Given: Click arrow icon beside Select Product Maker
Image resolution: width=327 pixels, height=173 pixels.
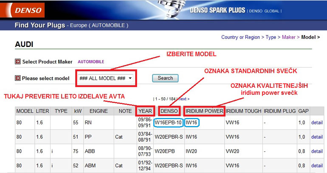Looking at the screenshot, I should coord(18,62).
